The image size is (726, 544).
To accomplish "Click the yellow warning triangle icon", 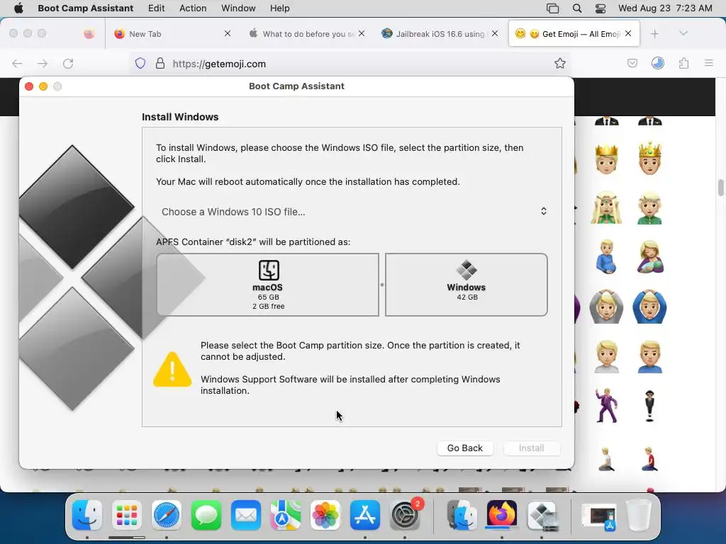I will [172, 369].
